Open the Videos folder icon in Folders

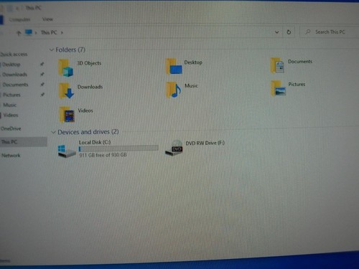click(x=67, y=115)
